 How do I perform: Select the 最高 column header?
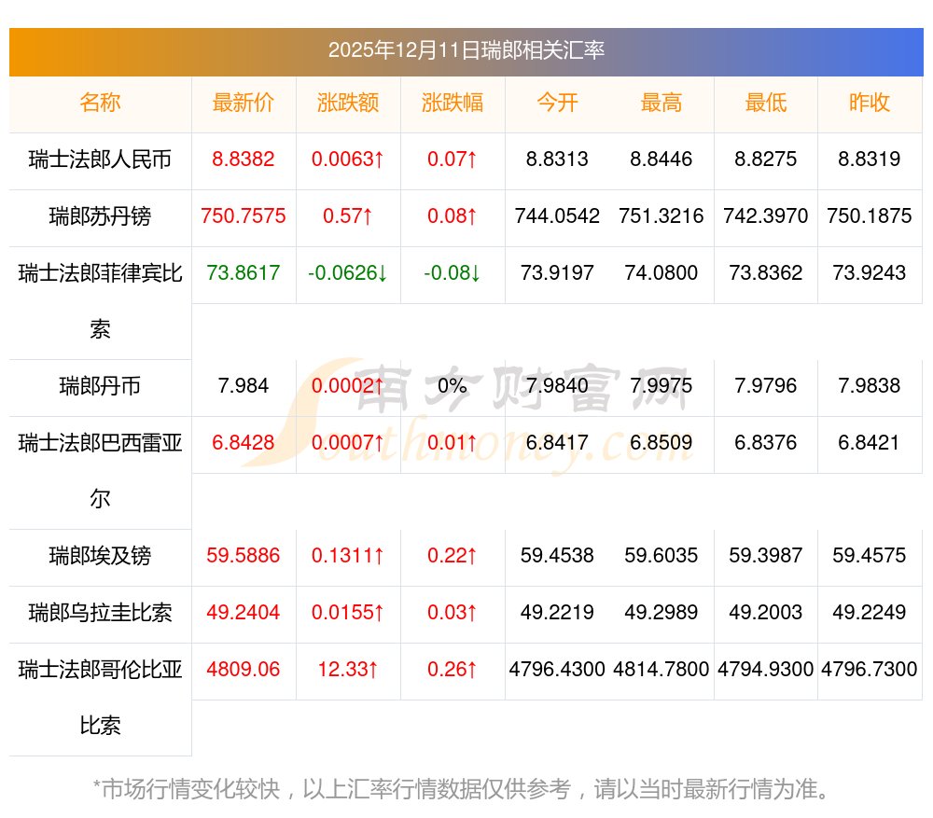point(661,103)
